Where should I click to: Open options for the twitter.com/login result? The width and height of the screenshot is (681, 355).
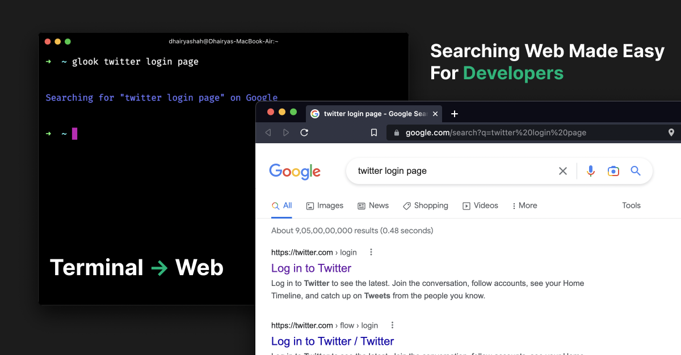(x=371, y=252)
